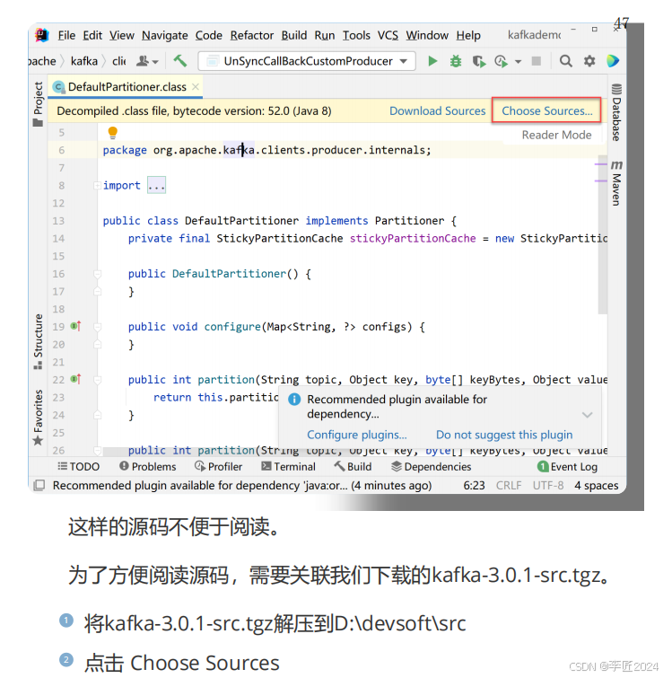Start Debug with the bug icon

(x=456, y=61)
